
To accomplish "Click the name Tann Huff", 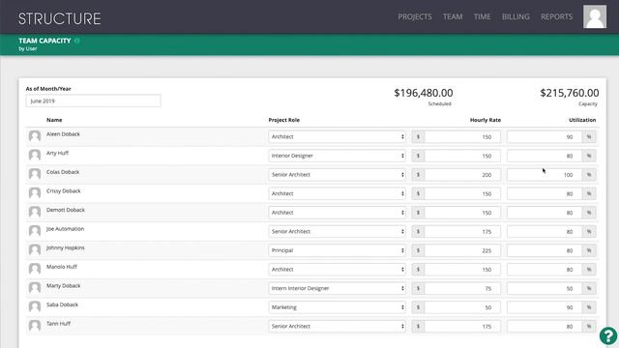I will [x=58, y=324].
